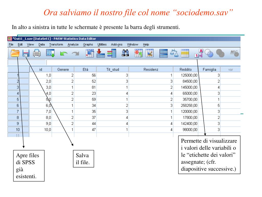Image resolution: width=262 pixels, height=197 pixels.
Task: Click the Go to case icon
Action: point(90,53)
